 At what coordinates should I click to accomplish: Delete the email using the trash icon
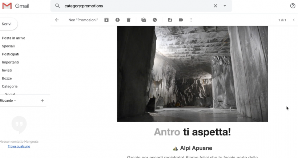pyautogui.click(x=128, y=20)
